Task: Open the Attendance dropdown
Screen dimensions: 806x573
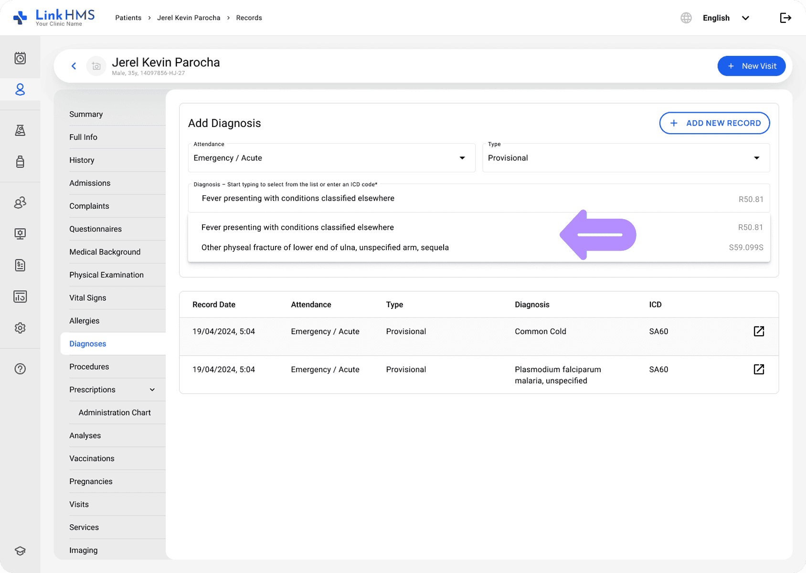Action: click(332, 158)
